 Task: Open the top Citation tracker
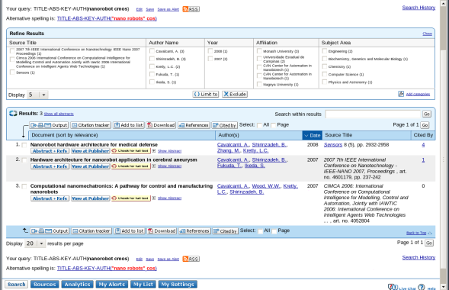click(91, 125)
